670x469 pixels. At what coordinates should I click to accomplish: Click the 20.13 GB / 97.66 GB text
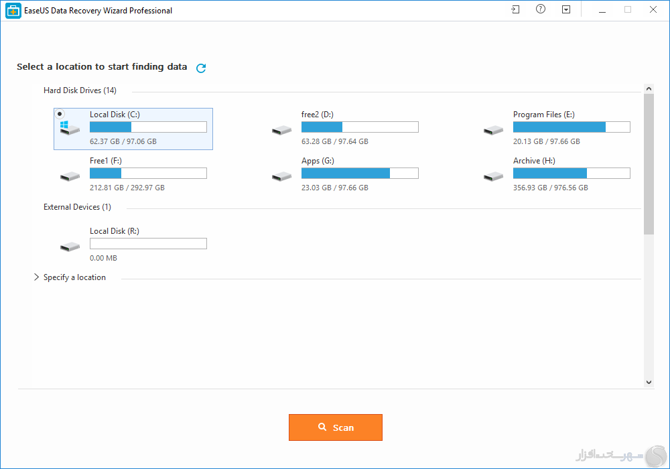[x=547, y=141]
